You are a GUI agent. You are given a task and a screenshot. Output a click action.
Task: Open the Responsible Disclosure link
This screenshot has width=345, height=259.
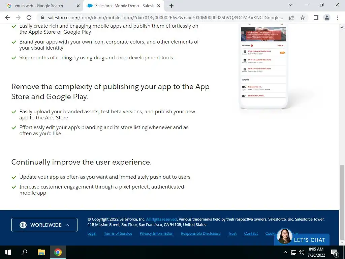pyautogui.click(x=201, y=233)
